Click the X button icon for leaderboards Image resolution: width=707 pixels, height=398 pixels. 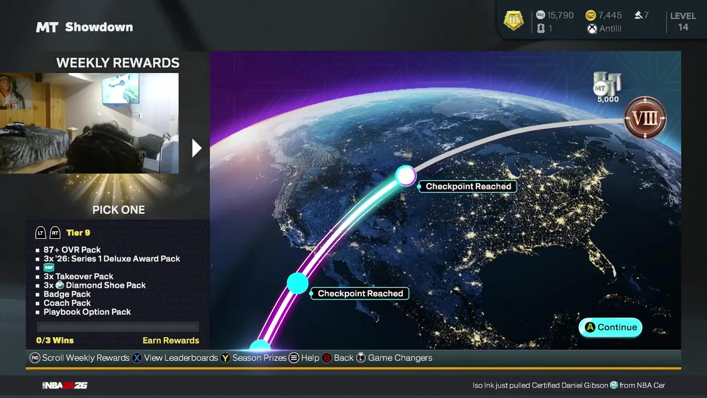coord(137,358)
